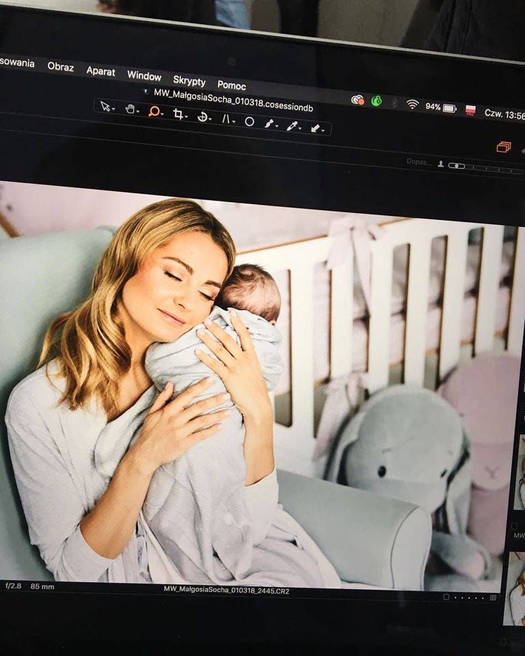Click the Dopas… fit-to-view label
The width and height of the screenshot is (525, 656).
(x=419, y=161)
